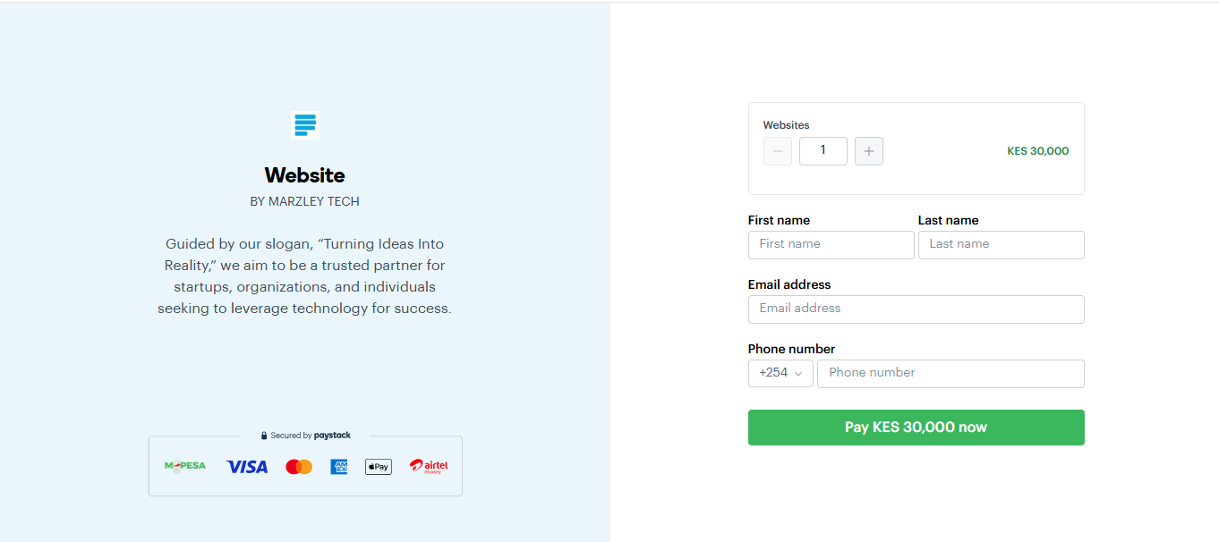
Task: Focus the Last name field
Action: pos(1001,244)
